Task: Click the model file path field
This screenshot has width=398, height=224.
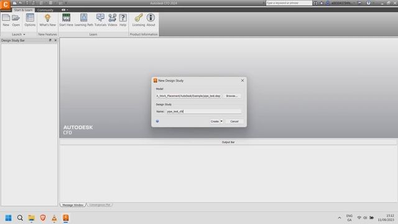Action: pos(188,96)
